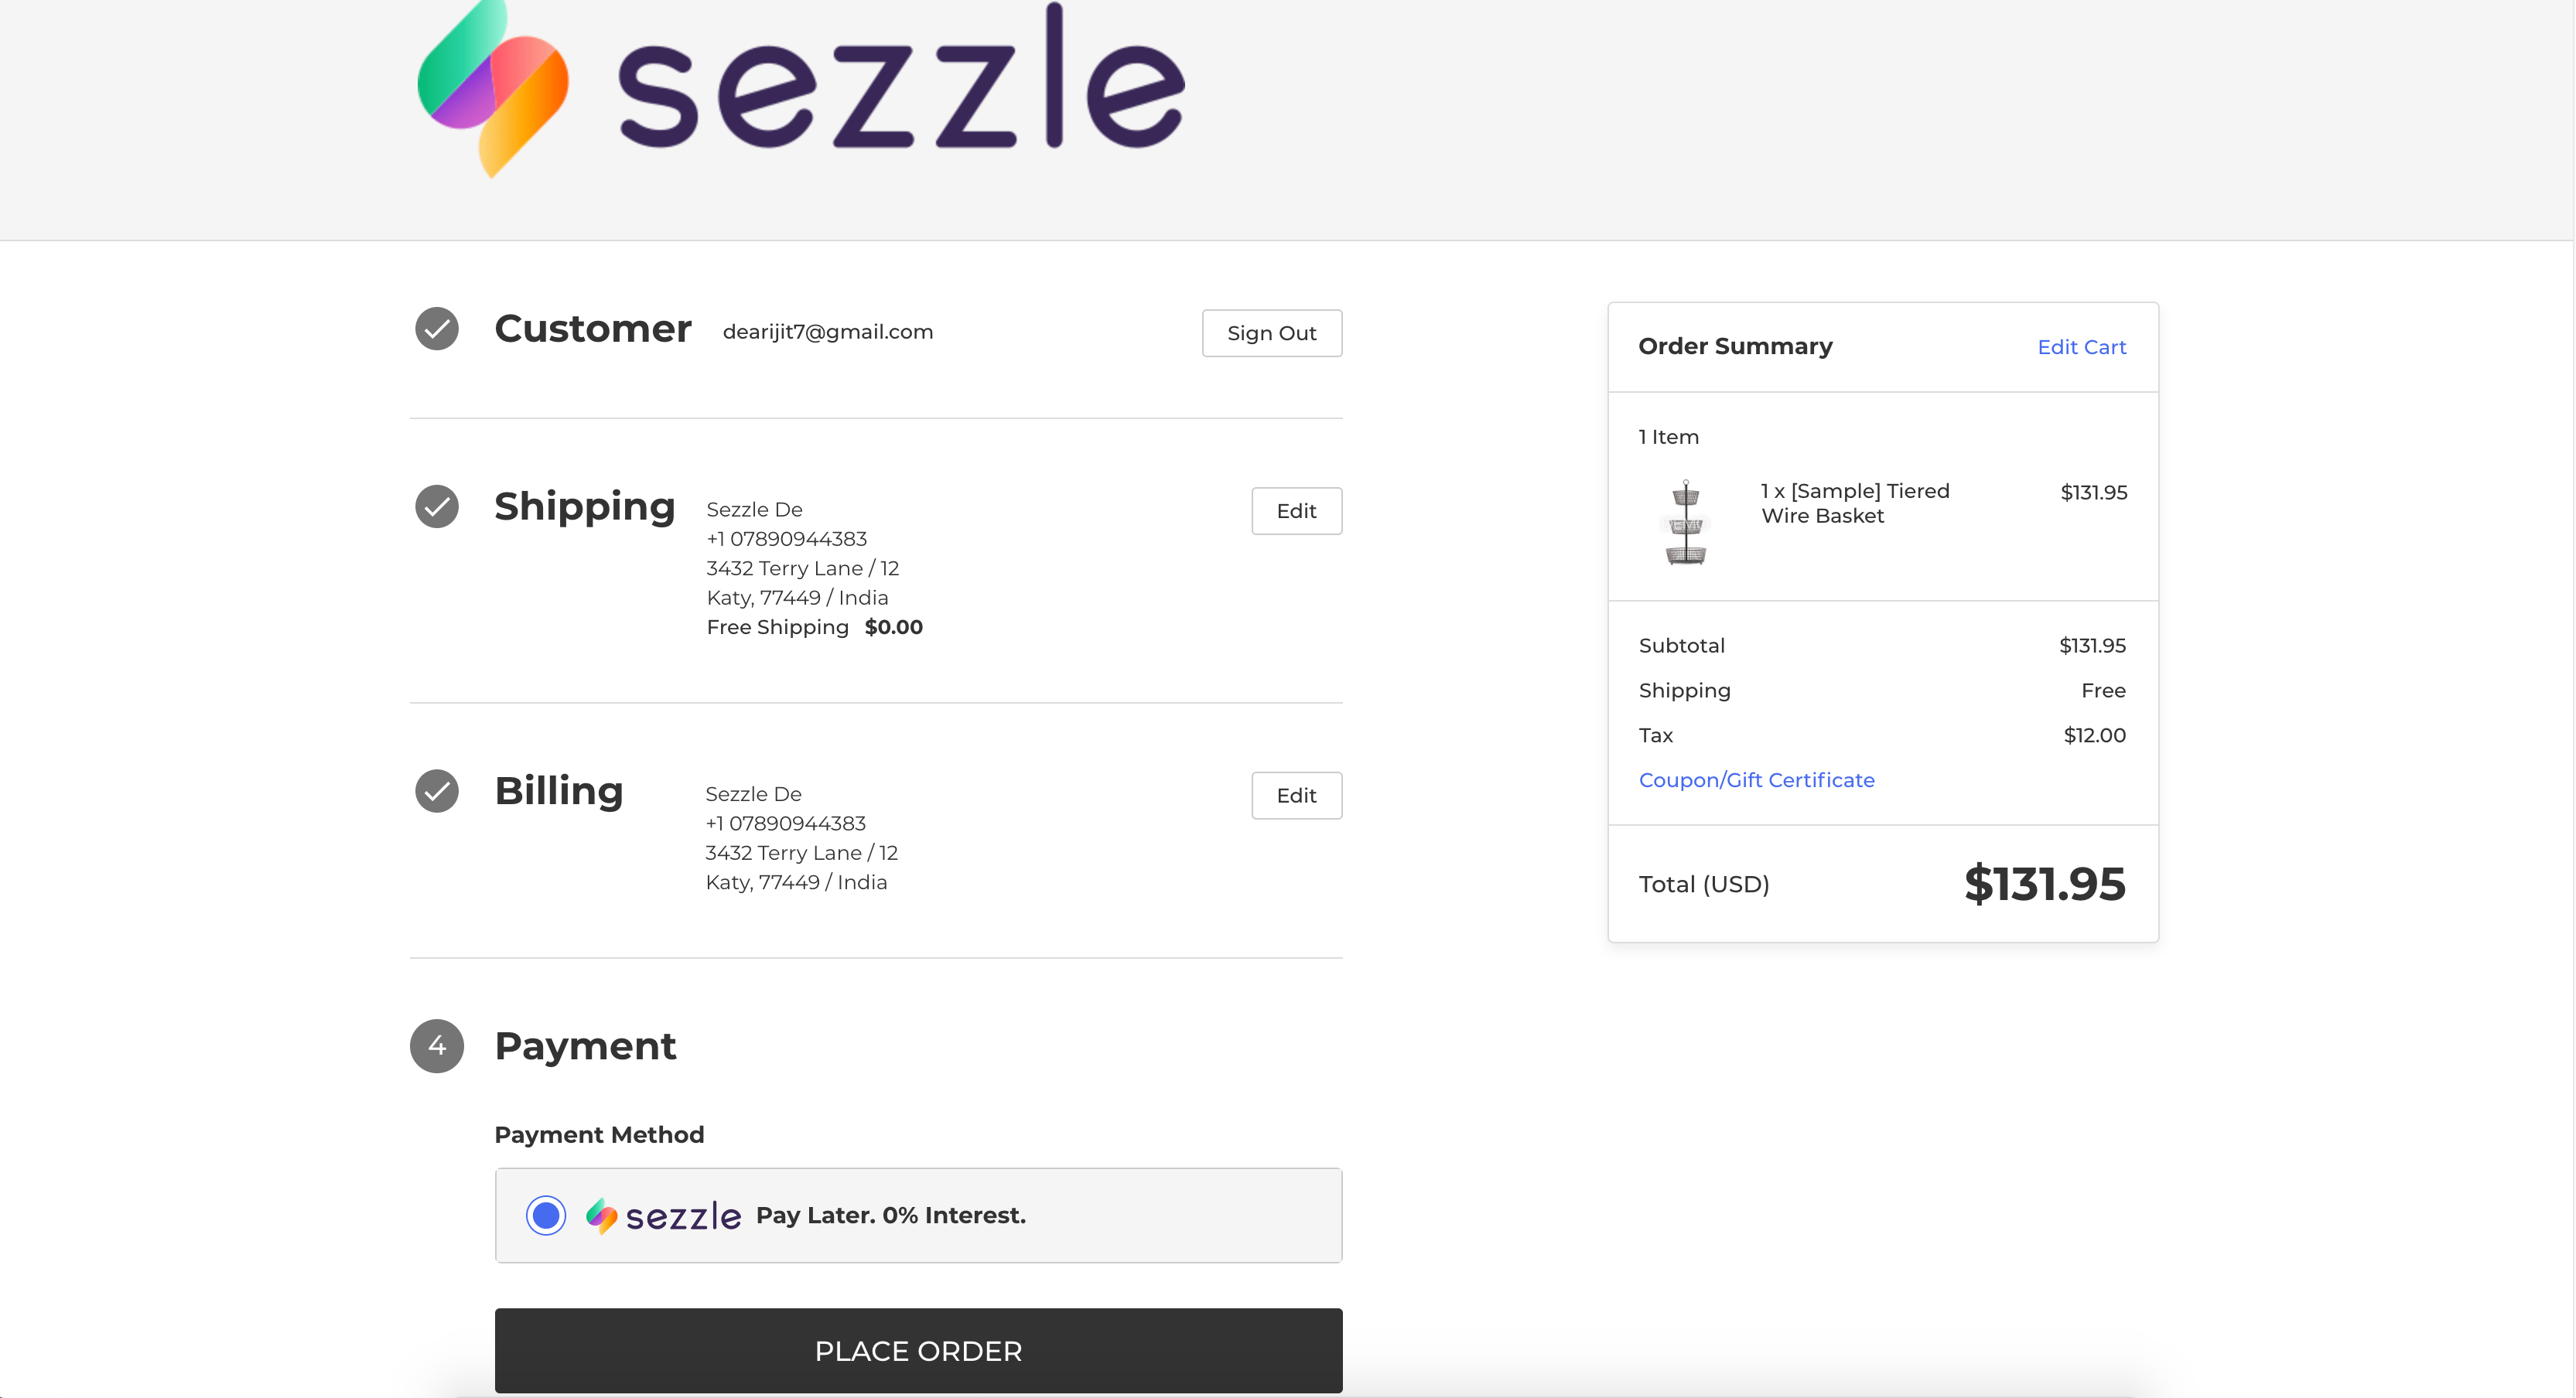Click the Pay Later. 0% Interest. label
2576x1398 pixels.
890,1216
